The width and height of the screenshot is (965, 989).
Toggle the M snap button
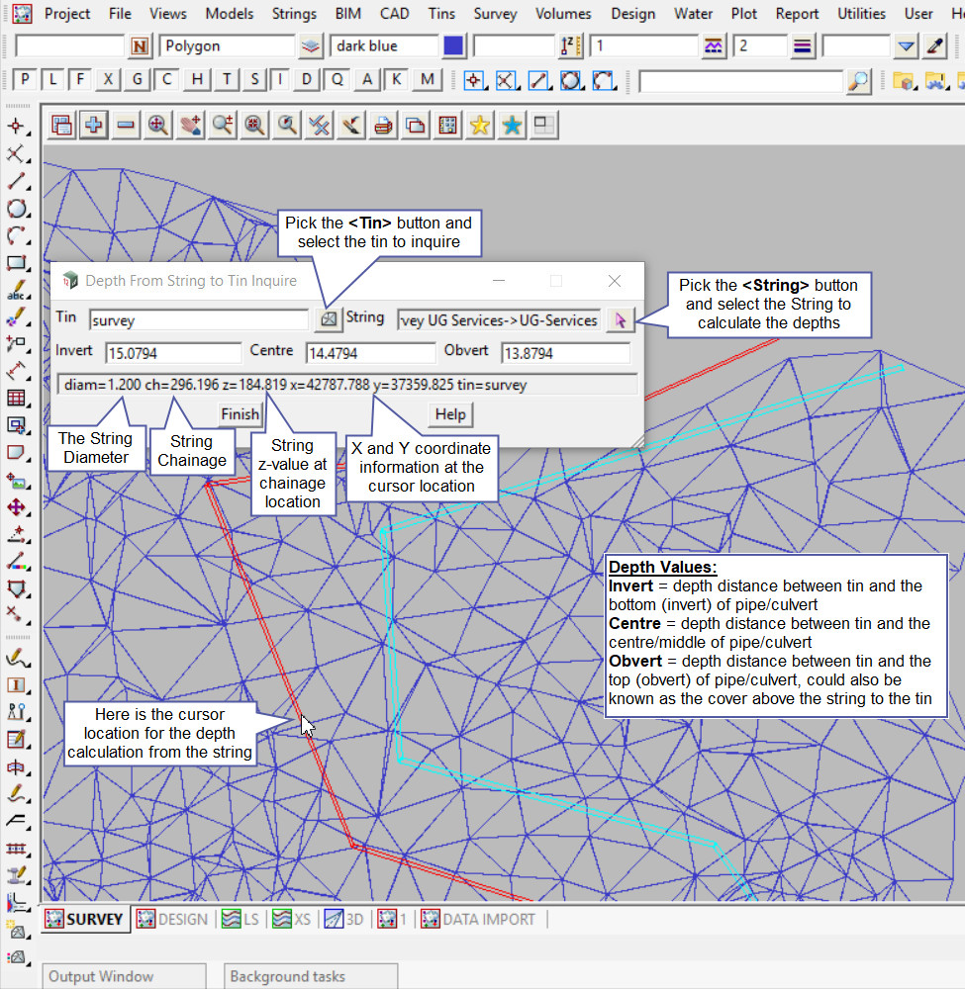(x=427, y=80)
